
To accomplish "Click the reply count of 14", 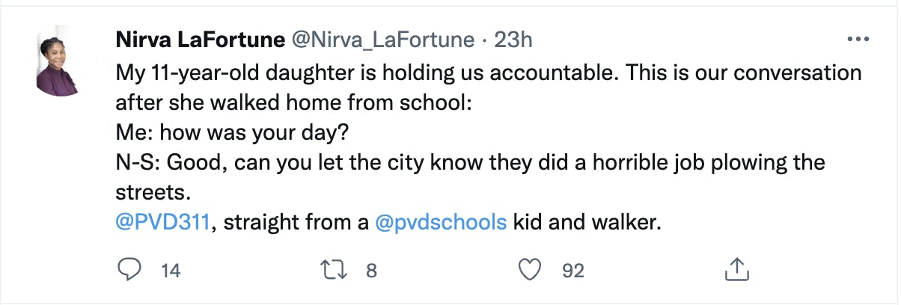I will [x=171, y=271].
